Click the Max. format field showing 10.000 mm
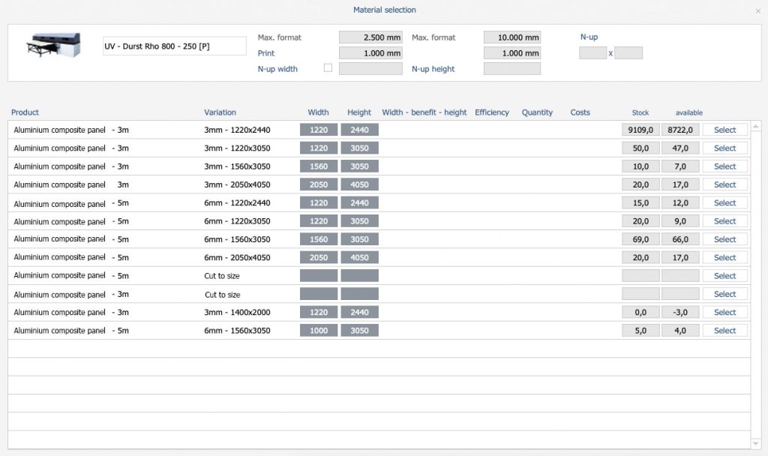This screenshot has height=456, width=768. coord(511,37)
